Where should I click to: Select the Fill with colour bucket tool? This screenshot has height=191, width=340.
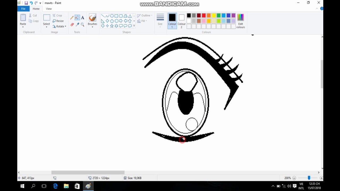(77, 18)
